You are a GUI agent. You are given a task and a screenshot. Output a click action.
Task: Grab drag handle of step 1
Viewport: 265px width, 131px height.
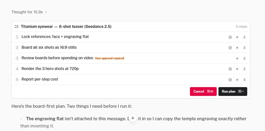coord(244,37)
